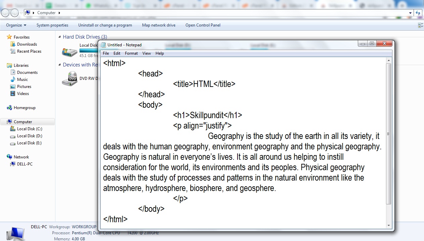Select the DVD RW Drive icon
The height and width of the screenshot is (241, 424).
point(70,79)
